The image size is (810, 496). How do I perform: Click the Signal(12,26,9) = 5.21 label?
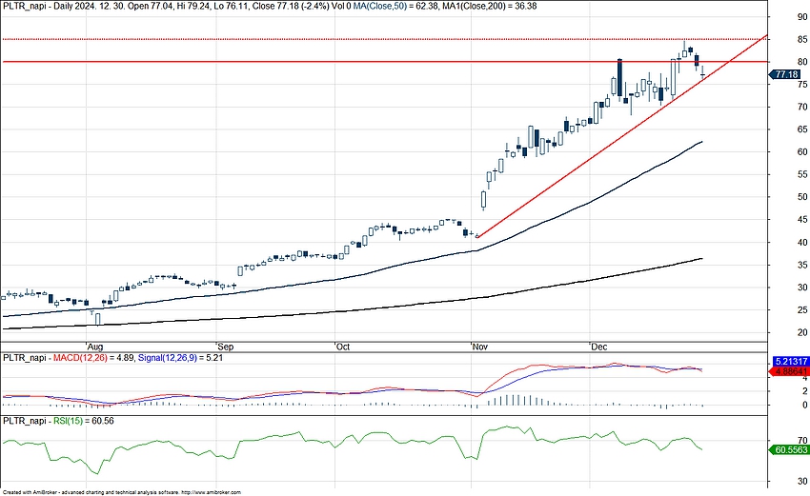tap(180, 357)
